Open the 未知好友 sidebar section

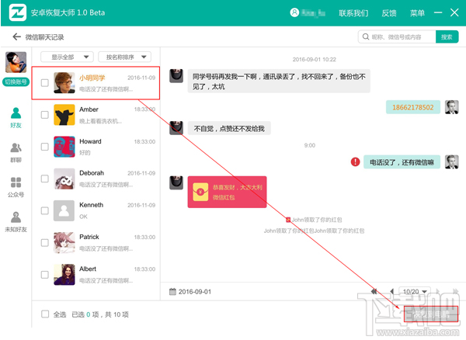[x=16, y=222]
